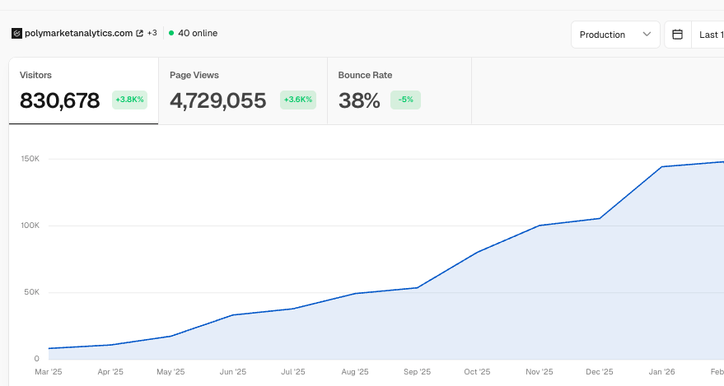This screenshot has width=724, height=386.
Task: Select the Bounce Rate metric tab
Action: [399, 91]
